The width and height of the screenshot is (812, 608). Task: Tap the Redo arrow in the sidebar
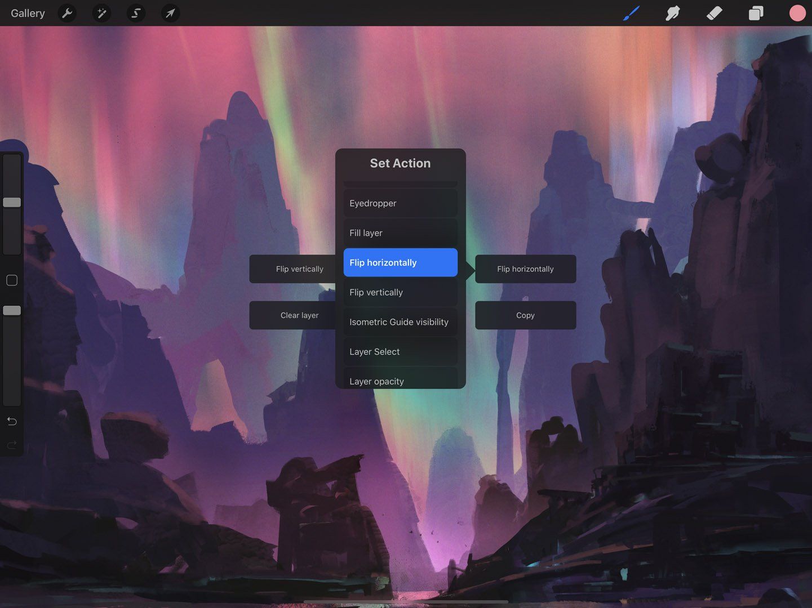(11, 445)
